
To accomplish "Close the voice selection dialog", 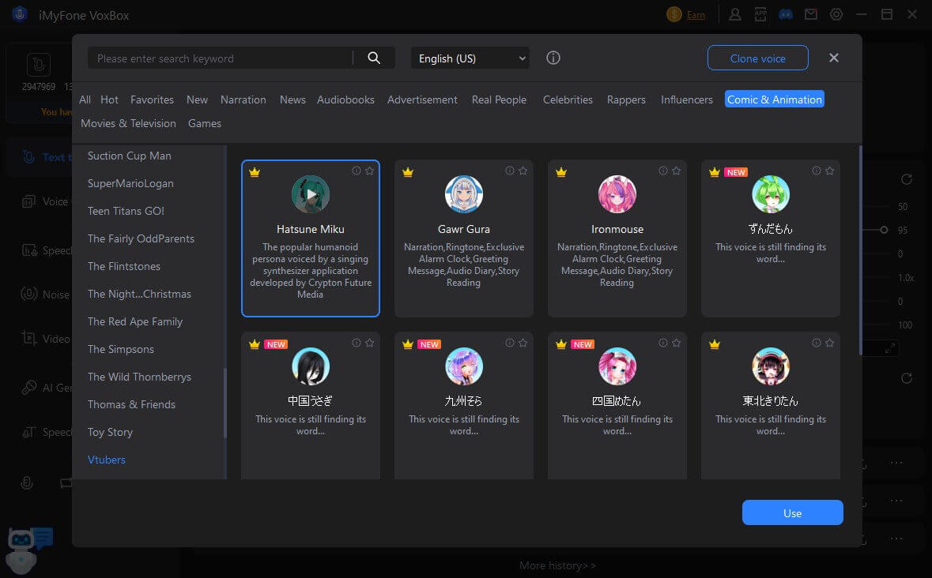I will coord(834,58).
